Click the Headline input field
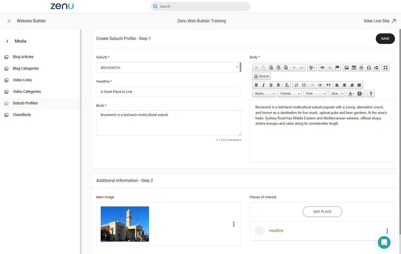The width and height of the screenshot is (401, 254). click(169, 92)
